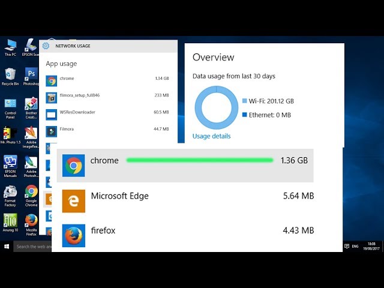This screenshot has height=288, width=384.
Task: Launch Adobe Photoshop feather icon shortcut
Action: (x=31, y=167)
